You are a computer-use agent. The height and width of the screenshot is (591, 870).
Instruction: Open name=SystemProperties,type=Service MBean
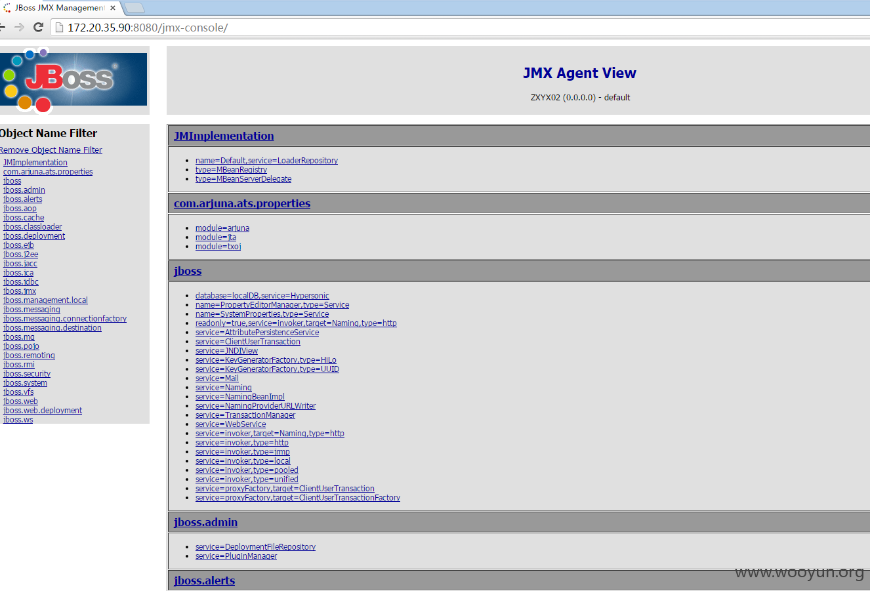[262, 314]
